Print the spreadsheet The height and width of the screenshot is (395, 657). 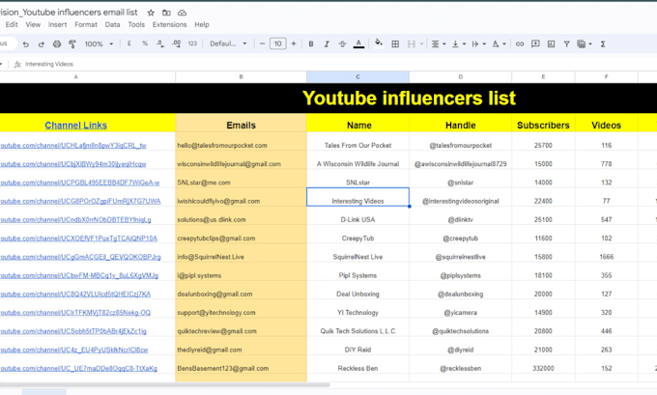57,44
